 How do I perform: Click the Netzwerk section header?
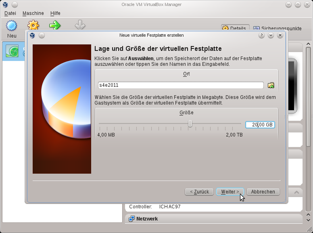(x=214, y=218)
